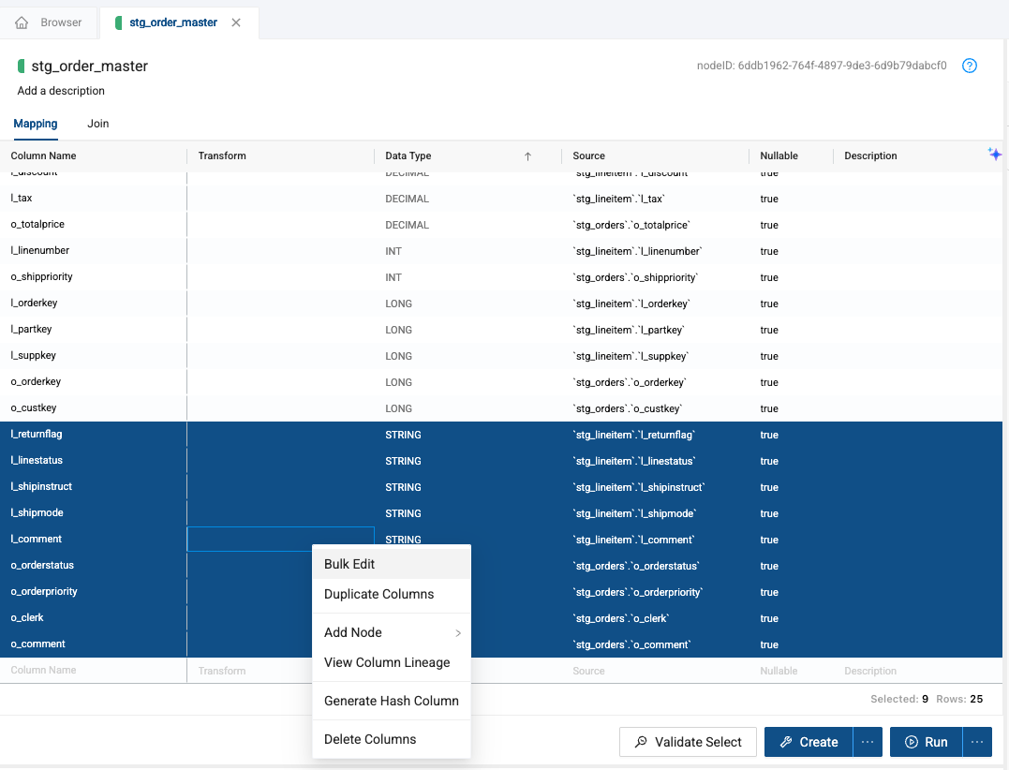The image size is (1009, 770).
Task: Click the AI sparkle icon near Description header
Action: coord(994,155)
